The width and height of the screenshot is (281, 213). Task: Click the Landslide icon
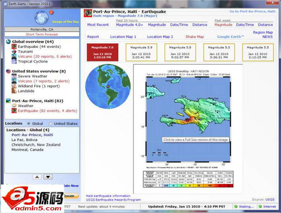(x=14, y=91)
